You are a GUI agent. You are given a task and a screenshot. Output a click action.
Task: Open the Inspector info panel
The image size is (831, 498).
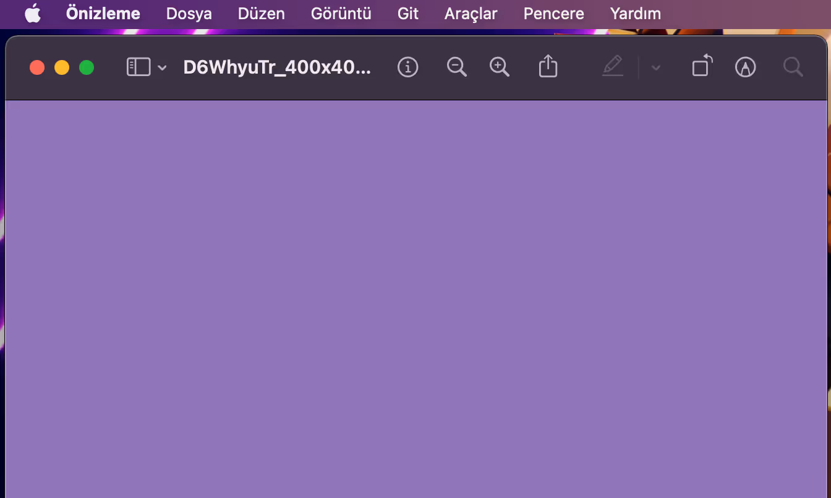[407, 67]
